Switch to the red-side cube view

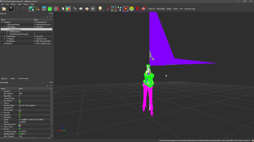pos(56,9)
